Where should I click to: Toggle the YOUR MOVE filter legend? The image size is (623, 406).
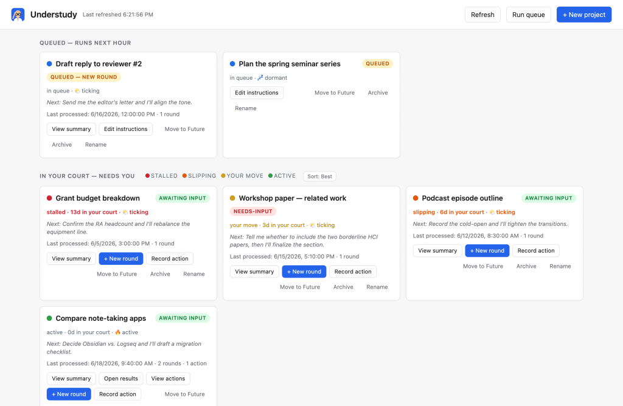(242, 176)
